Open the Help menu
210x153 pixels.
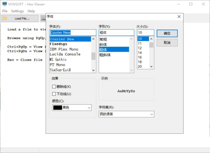[31, 11]
